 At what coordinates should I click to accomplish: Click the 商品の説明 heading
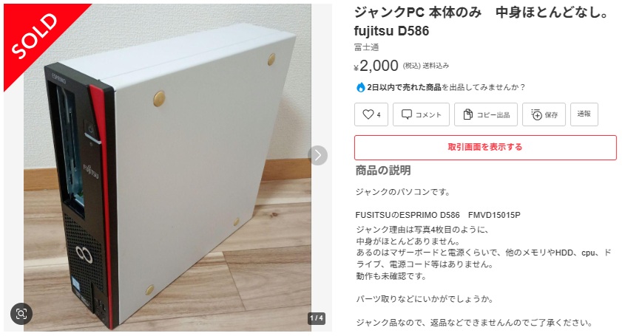point(383,171)
